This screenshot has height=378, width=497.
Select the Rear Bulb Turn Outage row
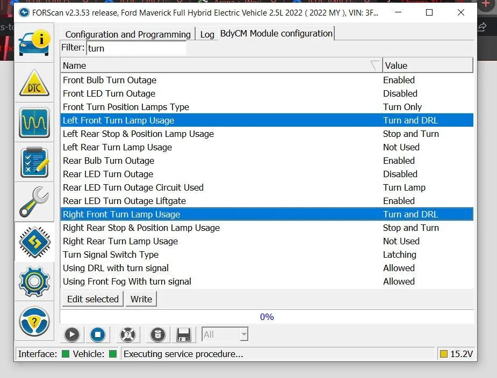(267, 161)
